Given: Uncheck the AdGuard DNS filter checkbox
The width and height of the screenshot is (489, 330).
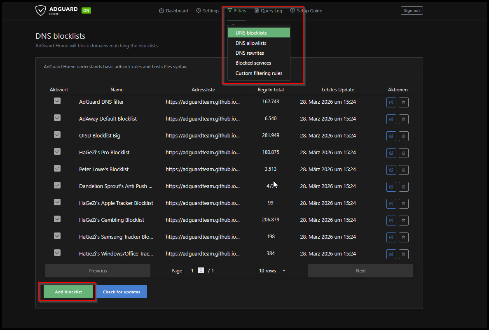Looking at the screenshot, I should click(57, 101).
